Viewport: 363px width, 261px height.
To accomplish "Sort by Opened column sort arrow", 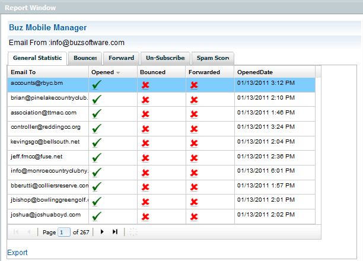I will 117,72.
